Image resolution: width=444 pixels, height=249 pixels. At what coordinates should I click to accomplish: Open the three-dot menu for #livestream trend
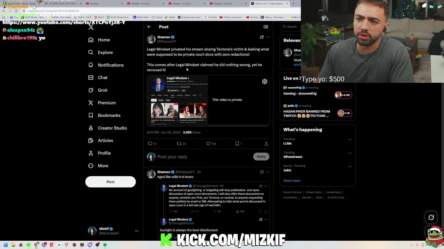[x=350, y=153]
